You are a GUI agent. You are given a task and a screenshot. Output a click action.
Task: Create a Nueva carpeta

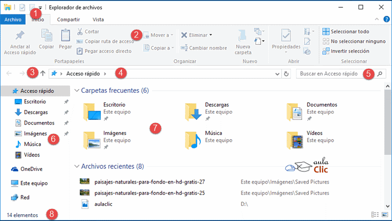(243, 42)
